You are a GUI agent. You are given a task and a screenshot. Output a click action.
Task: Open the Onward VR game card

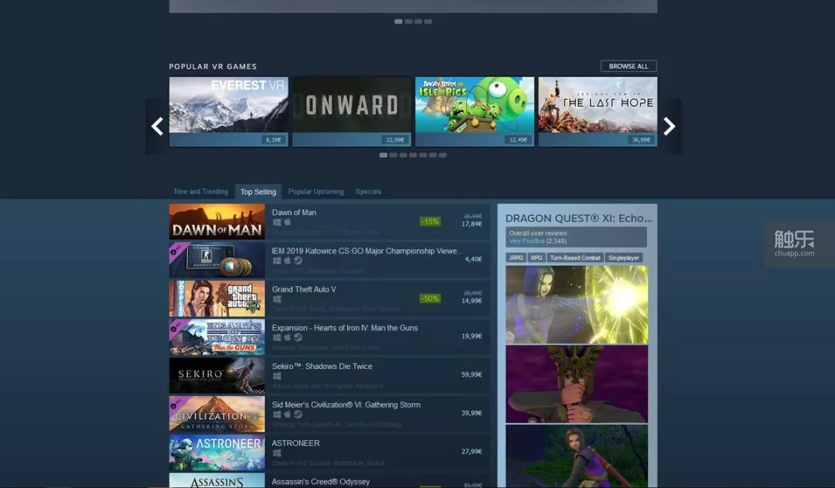[x=352, y=111]
